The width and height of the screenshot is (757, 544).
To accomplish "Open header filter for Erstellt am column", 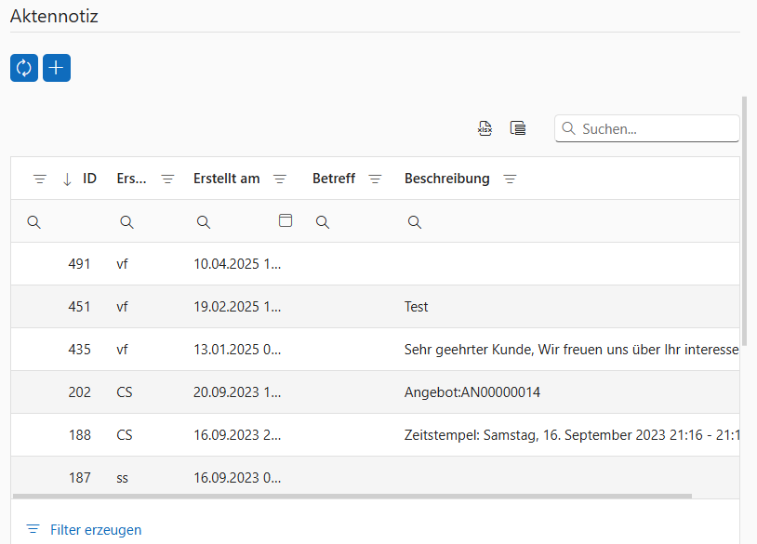I will 280,179.
